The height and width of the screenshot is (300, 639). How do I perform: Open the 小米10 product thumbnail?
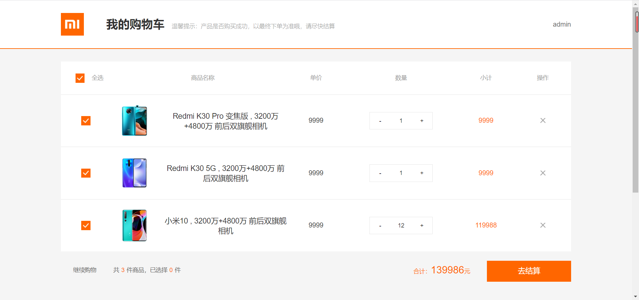click(x=134, y=225)
